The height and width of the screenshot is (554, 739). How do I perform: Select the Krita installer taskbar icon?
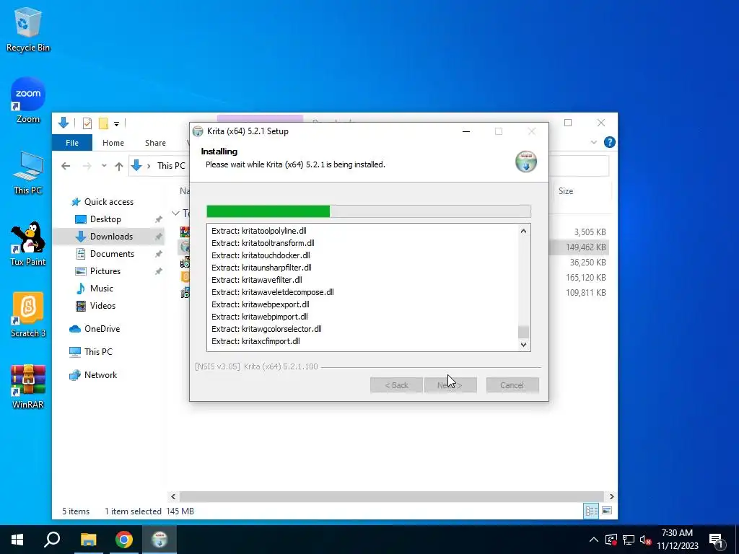159,540
